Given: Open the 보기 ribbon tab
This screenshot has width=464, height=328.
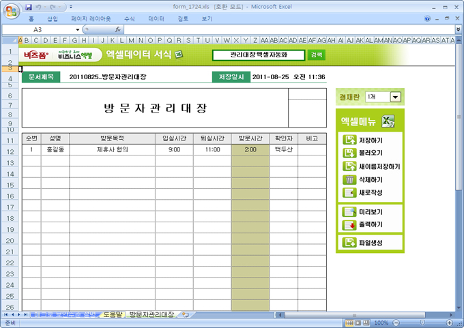Looking at the screenshot, I should 207,19.
